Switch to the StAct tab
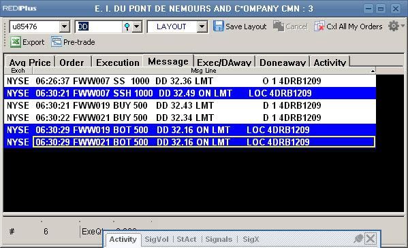The width and height of the screenshot is (408, 248). [187, 239]
